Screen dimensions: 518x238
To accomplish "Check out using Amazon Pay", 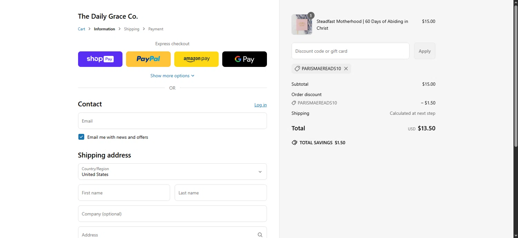I will click(x=196, y=59).
